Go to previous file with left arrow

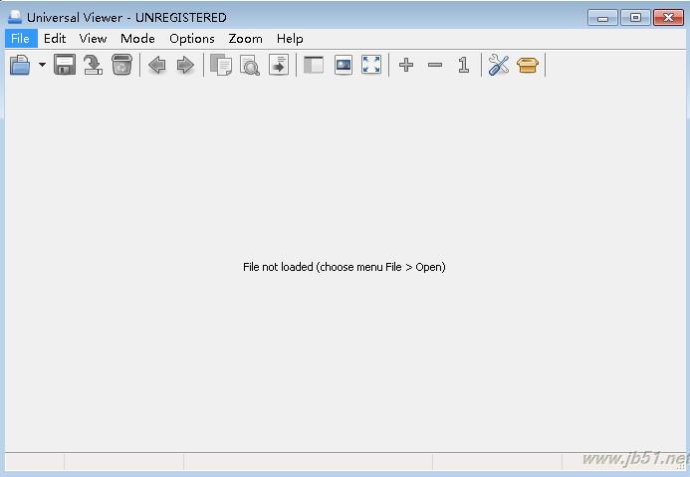pos(157,65)
